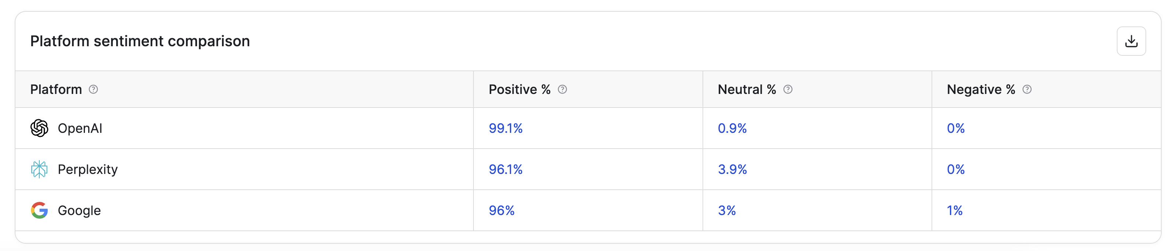Open the help icon beside Neutral % header
The height and width of the screenshot is (251, 1169).
pyautogui.click(x=788, y=89)
